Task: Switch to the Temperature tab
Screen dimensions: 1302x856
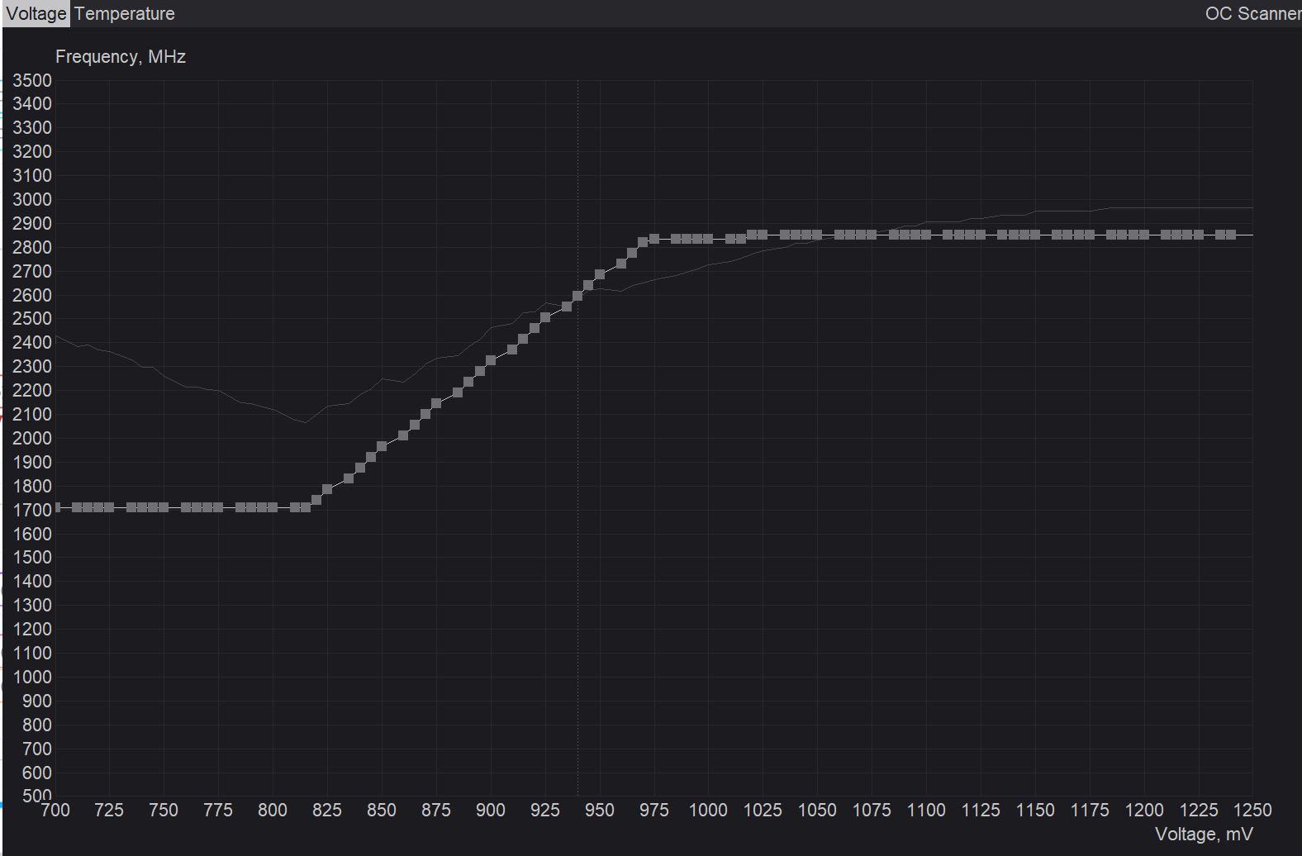Action: pyautogui.click(x=125, y=14)
